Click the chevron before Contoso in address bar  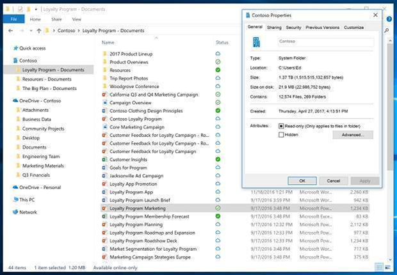tap(54, 31)
